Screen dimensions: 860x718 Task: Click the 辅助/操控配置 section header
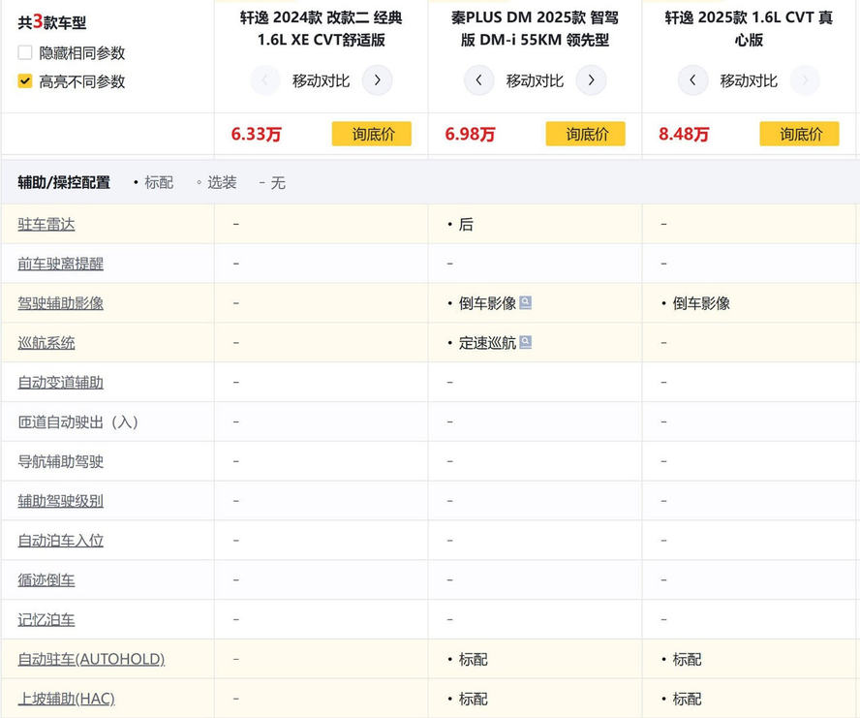(x=64, y=182)
